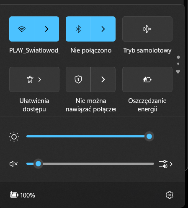Open sound output mixer settings icon
Viewport: 188px width, 208px height.
point(166,164)
